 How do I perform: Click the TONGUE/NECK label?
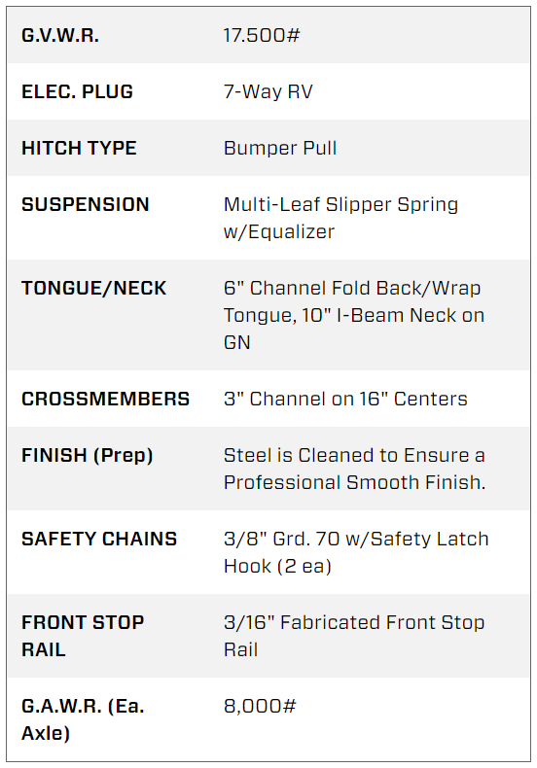94,288
